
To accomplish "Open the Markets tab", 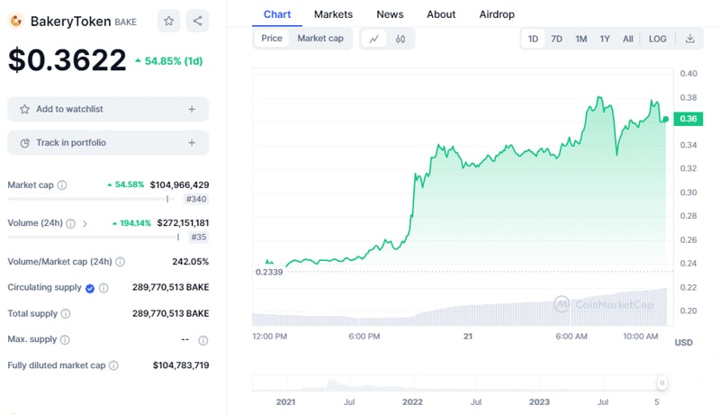I will 333,14.
